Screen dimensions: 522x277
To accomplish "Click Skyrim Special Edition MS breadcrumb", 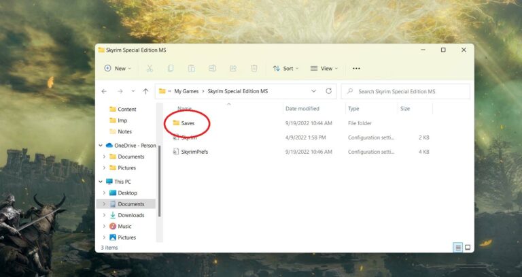I will (238, 91).
